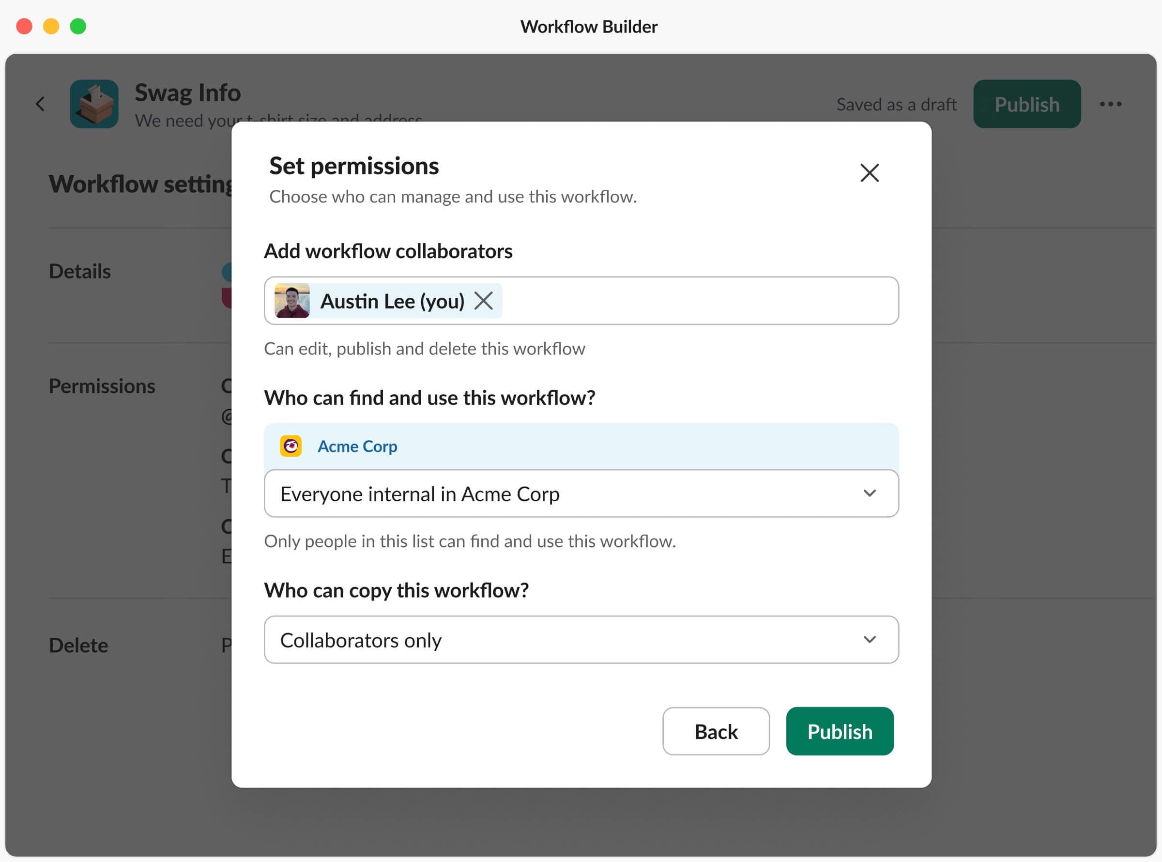Open the three-dot more options menu
Viewport: 1162px width, 862px height.
(x=1110, y=104)
